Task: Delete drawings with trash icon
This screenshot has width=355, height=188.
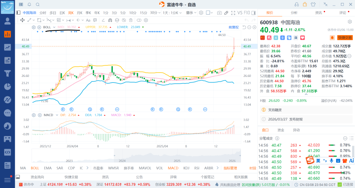Action: [130, 20]
